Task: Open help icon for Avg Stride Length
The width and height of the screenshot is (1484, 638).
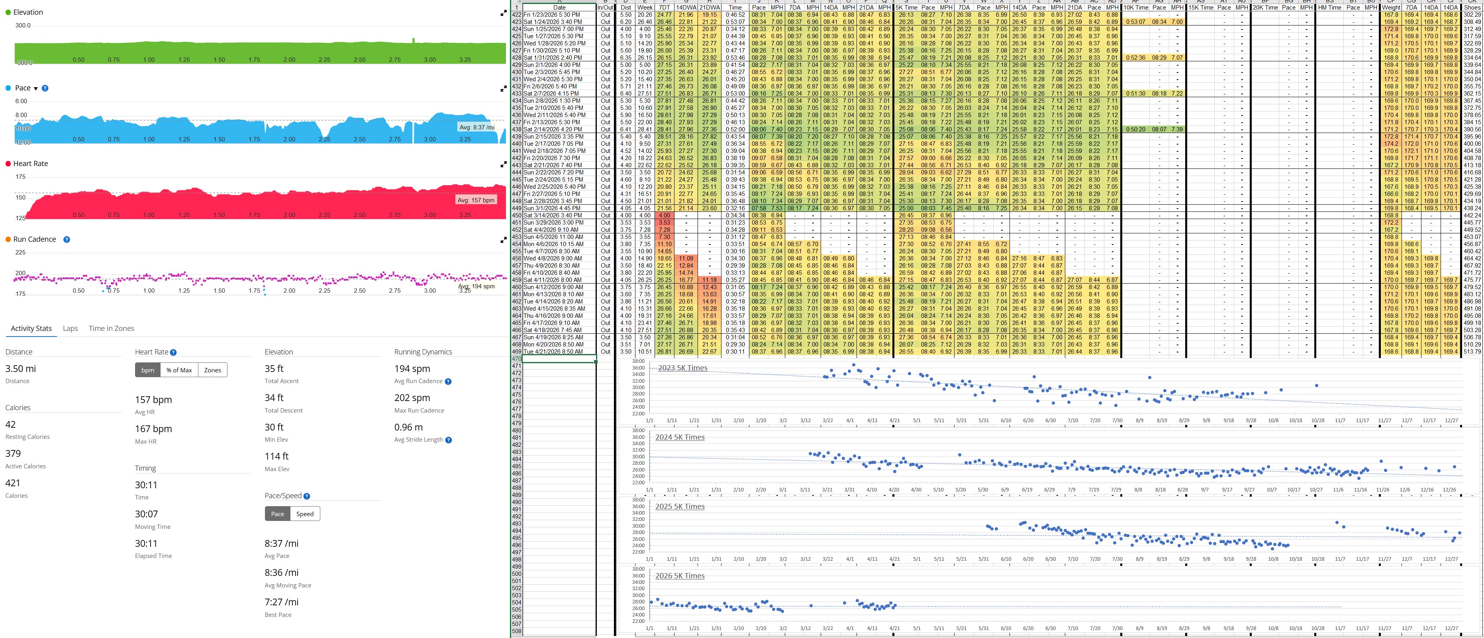Action: pos(449,440)
